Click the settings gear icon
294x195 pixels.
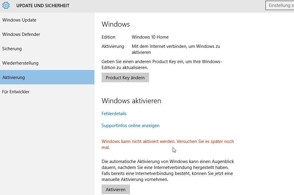point(6,5)
